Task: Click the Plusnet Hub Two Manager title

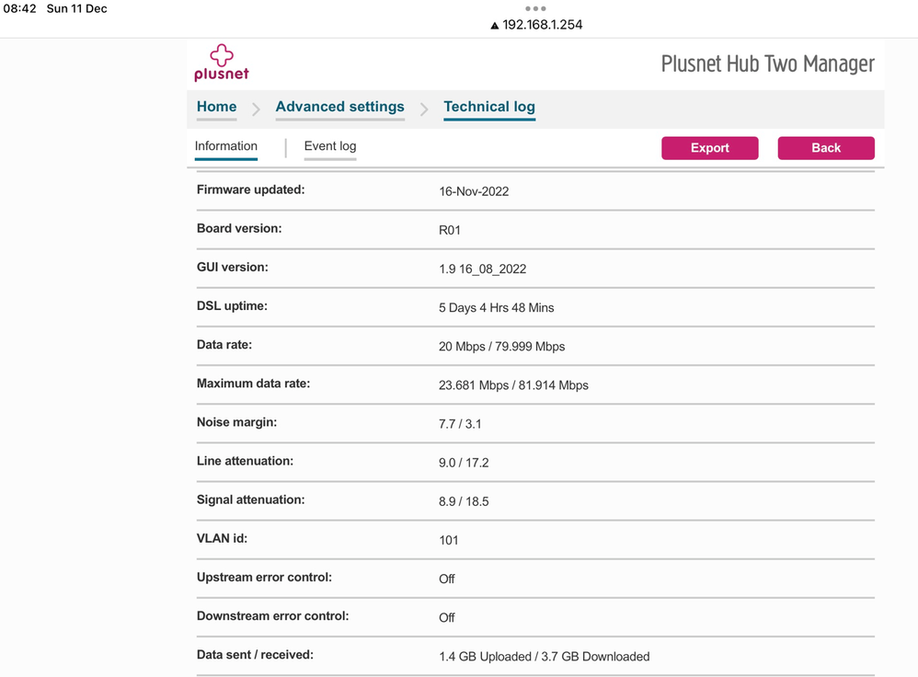Action: click(x=767, y=63)
